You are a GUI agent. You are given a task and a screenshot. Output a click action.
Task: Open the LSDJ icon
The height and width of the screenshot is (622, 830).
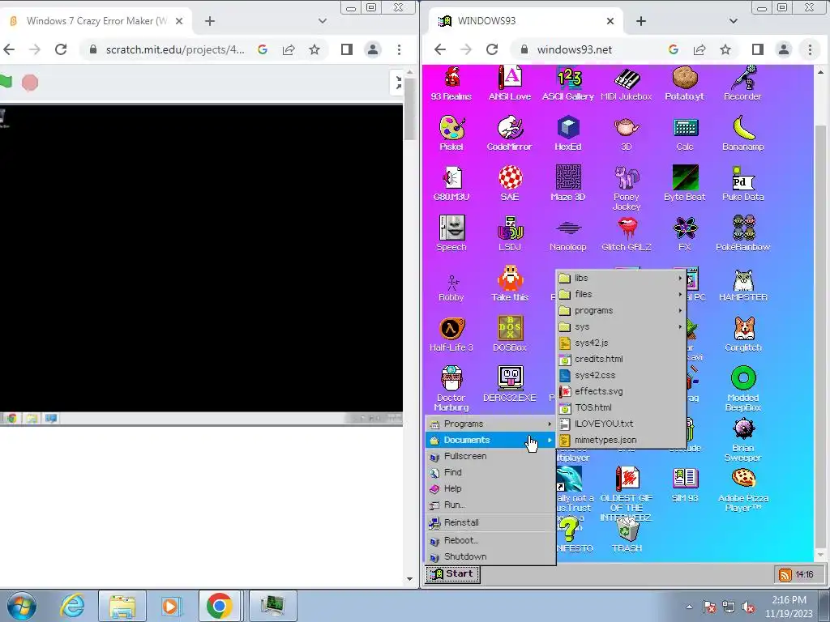(x=510, y=233)
